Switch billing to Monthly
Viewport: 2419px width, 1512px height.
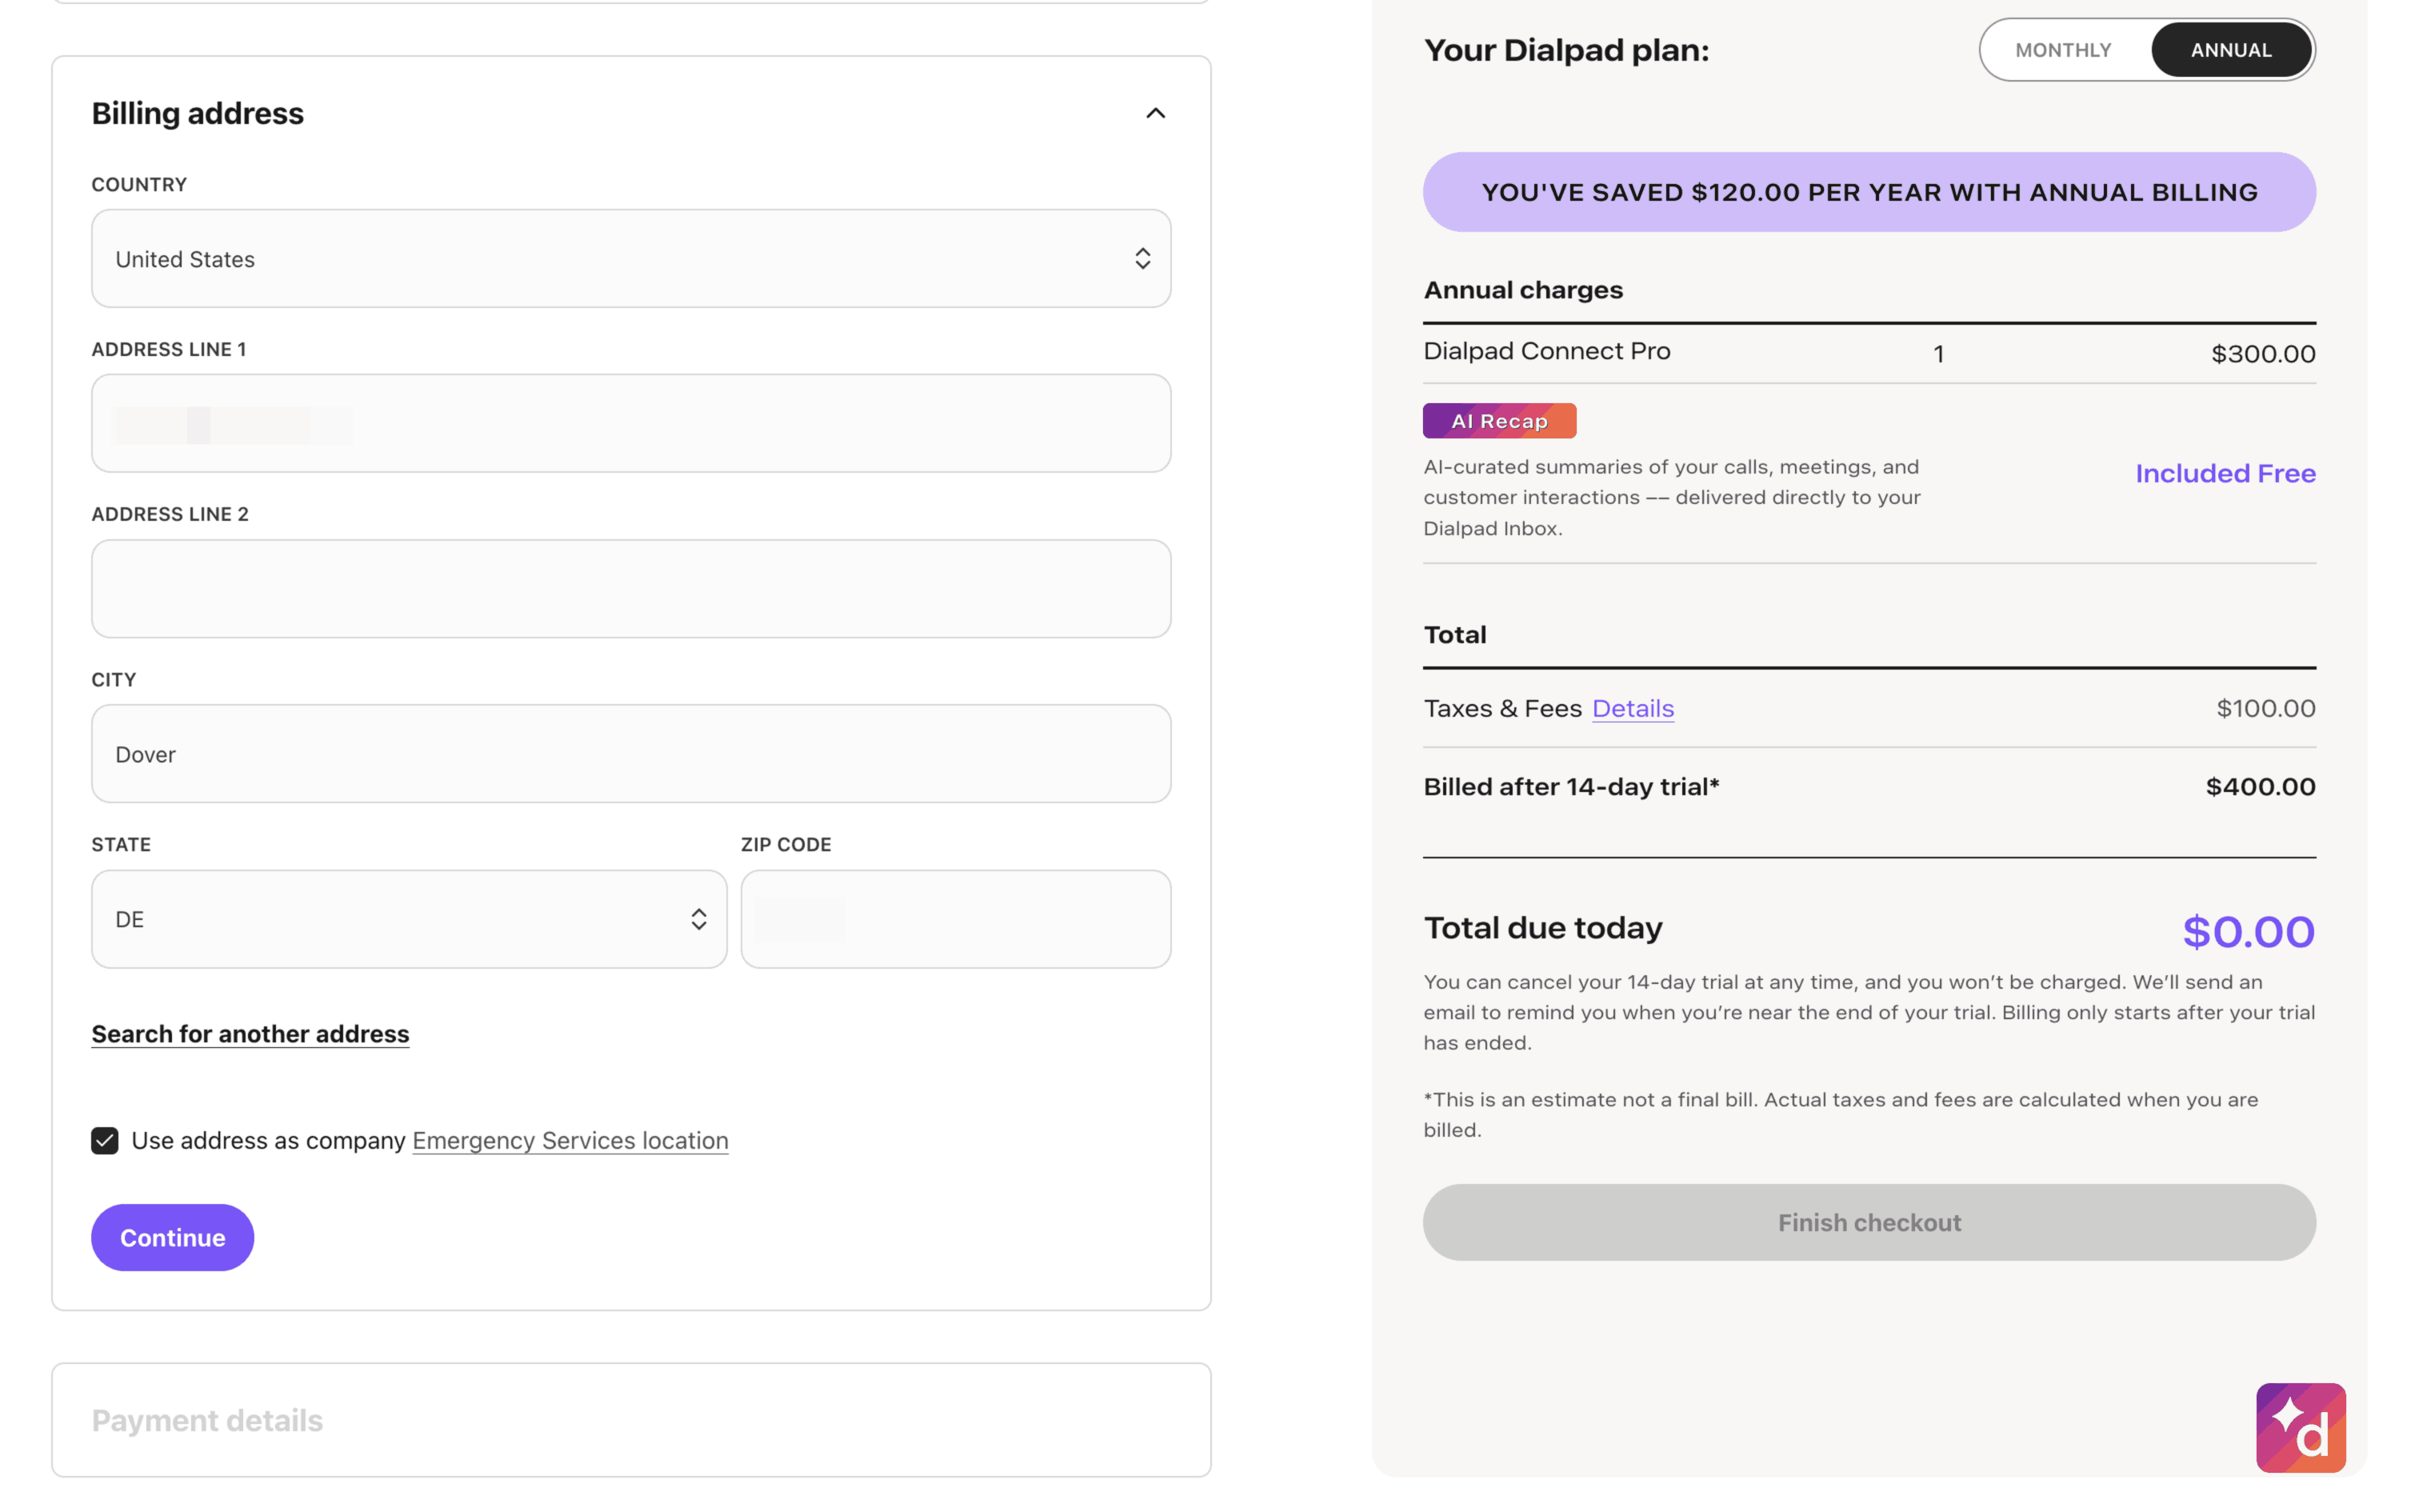pos(2062,50)
